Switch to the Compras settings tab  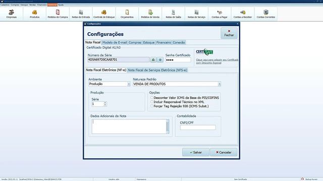(135, 42)
